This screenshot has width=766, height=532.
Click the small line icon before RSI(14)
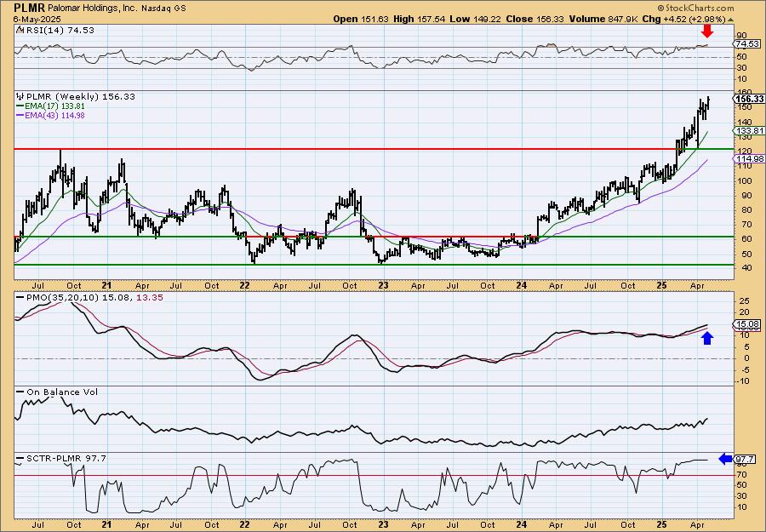coord(20,30)
